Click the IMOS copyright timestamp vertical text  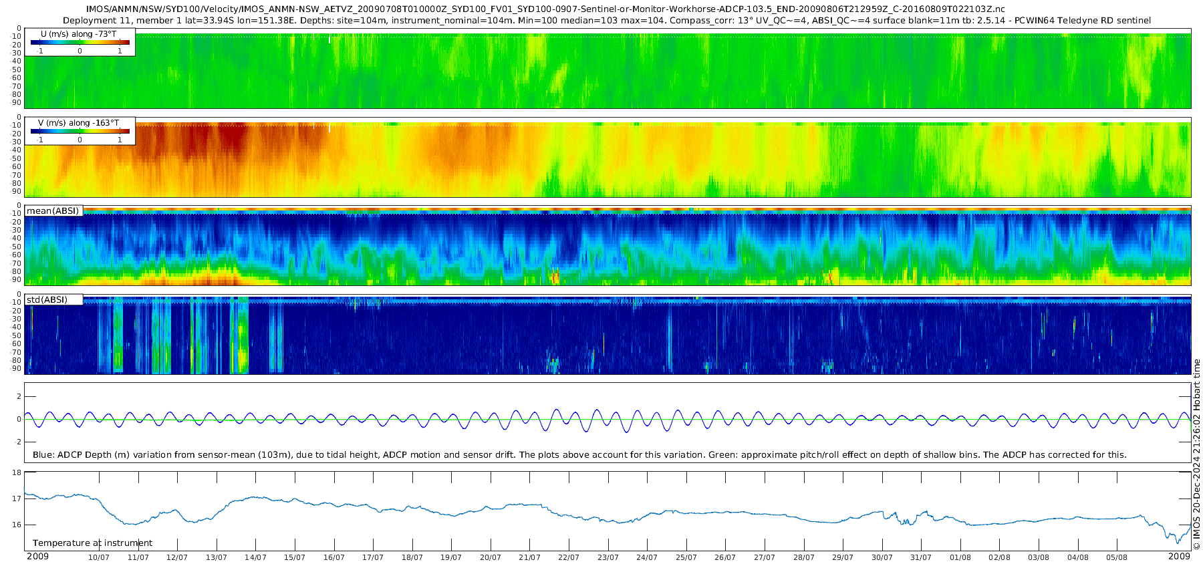tap(1196, 454)
